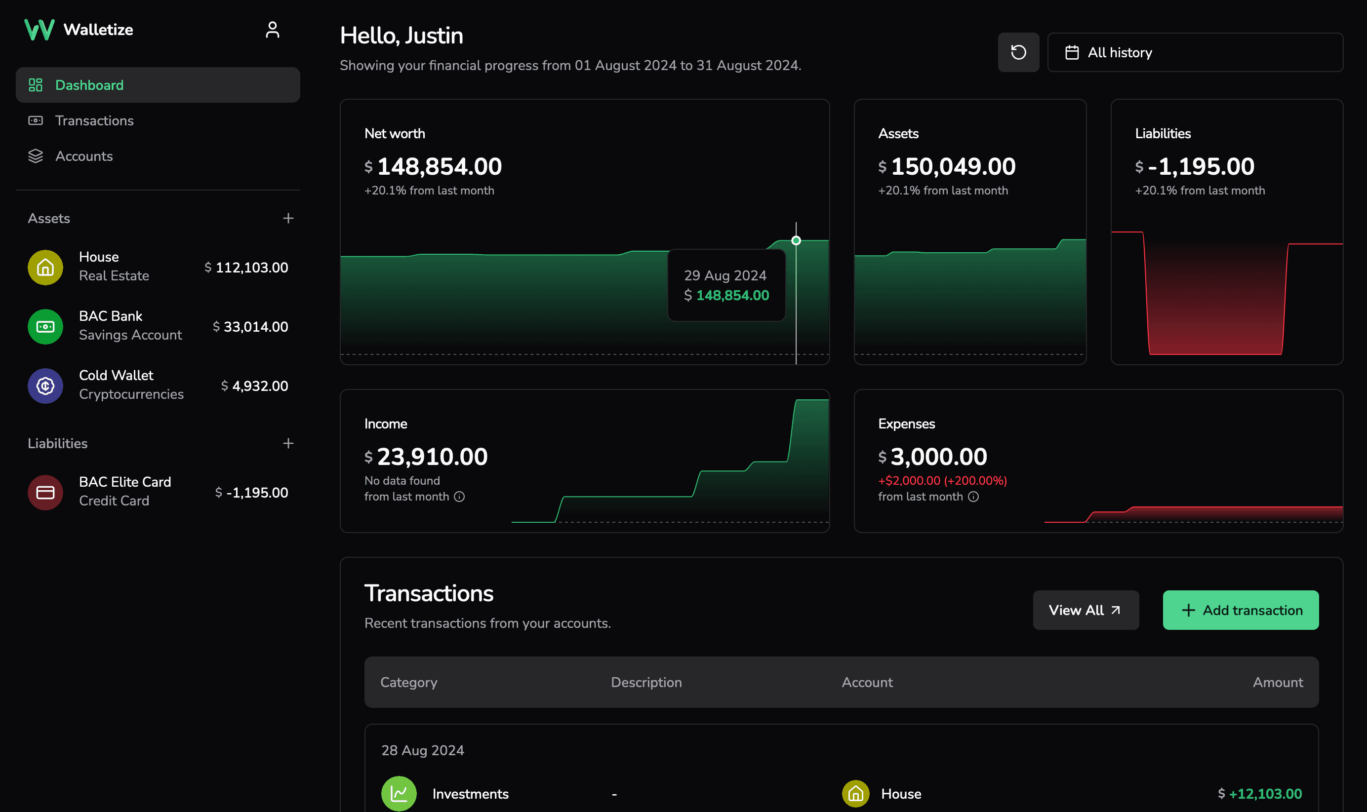Select the House Real Estate account row
Image resolution: width=1367 pixels, height=812 pixels.
click(158, 267)
